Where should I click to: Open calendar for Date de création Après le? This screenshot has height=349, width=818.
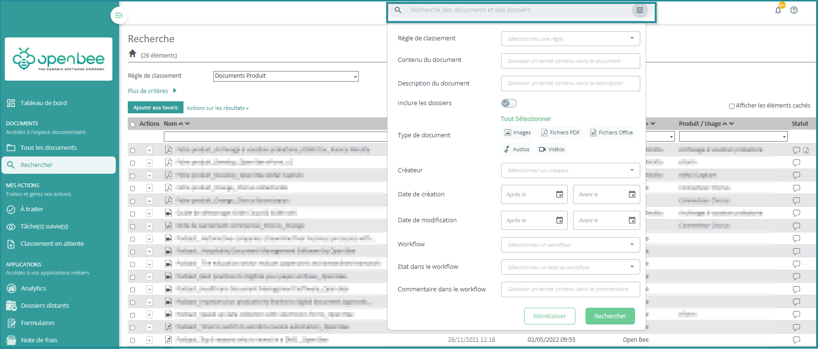click(x=560, y=194)
